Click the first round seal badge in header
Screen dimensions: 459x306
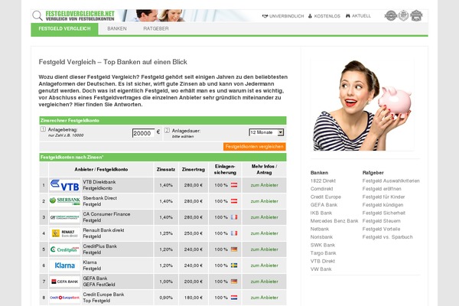point(390,15)
